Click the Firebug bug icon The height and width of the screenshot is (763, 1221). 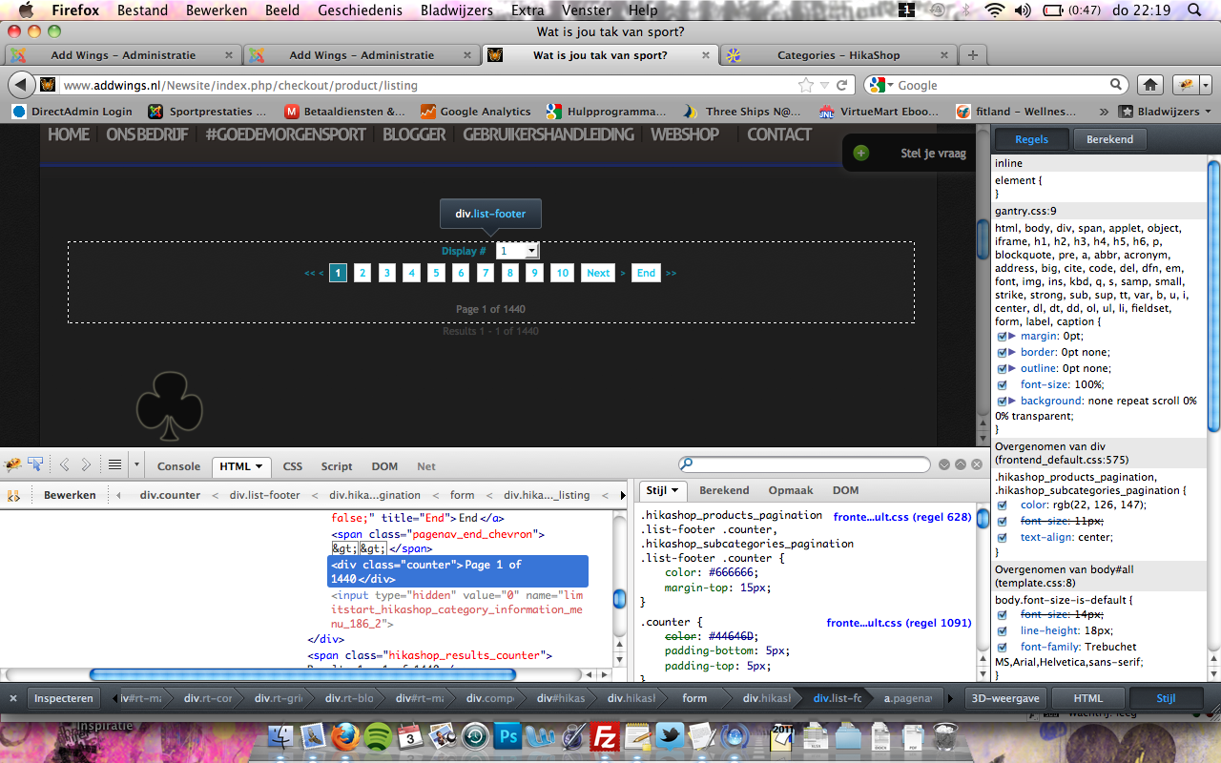[13, 464]
